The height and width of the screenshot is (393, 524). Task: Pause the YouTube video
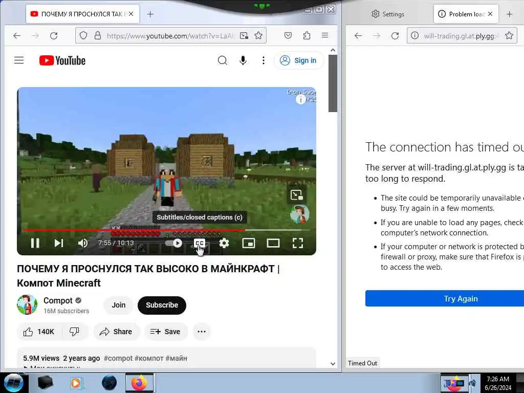coord(35,243)
